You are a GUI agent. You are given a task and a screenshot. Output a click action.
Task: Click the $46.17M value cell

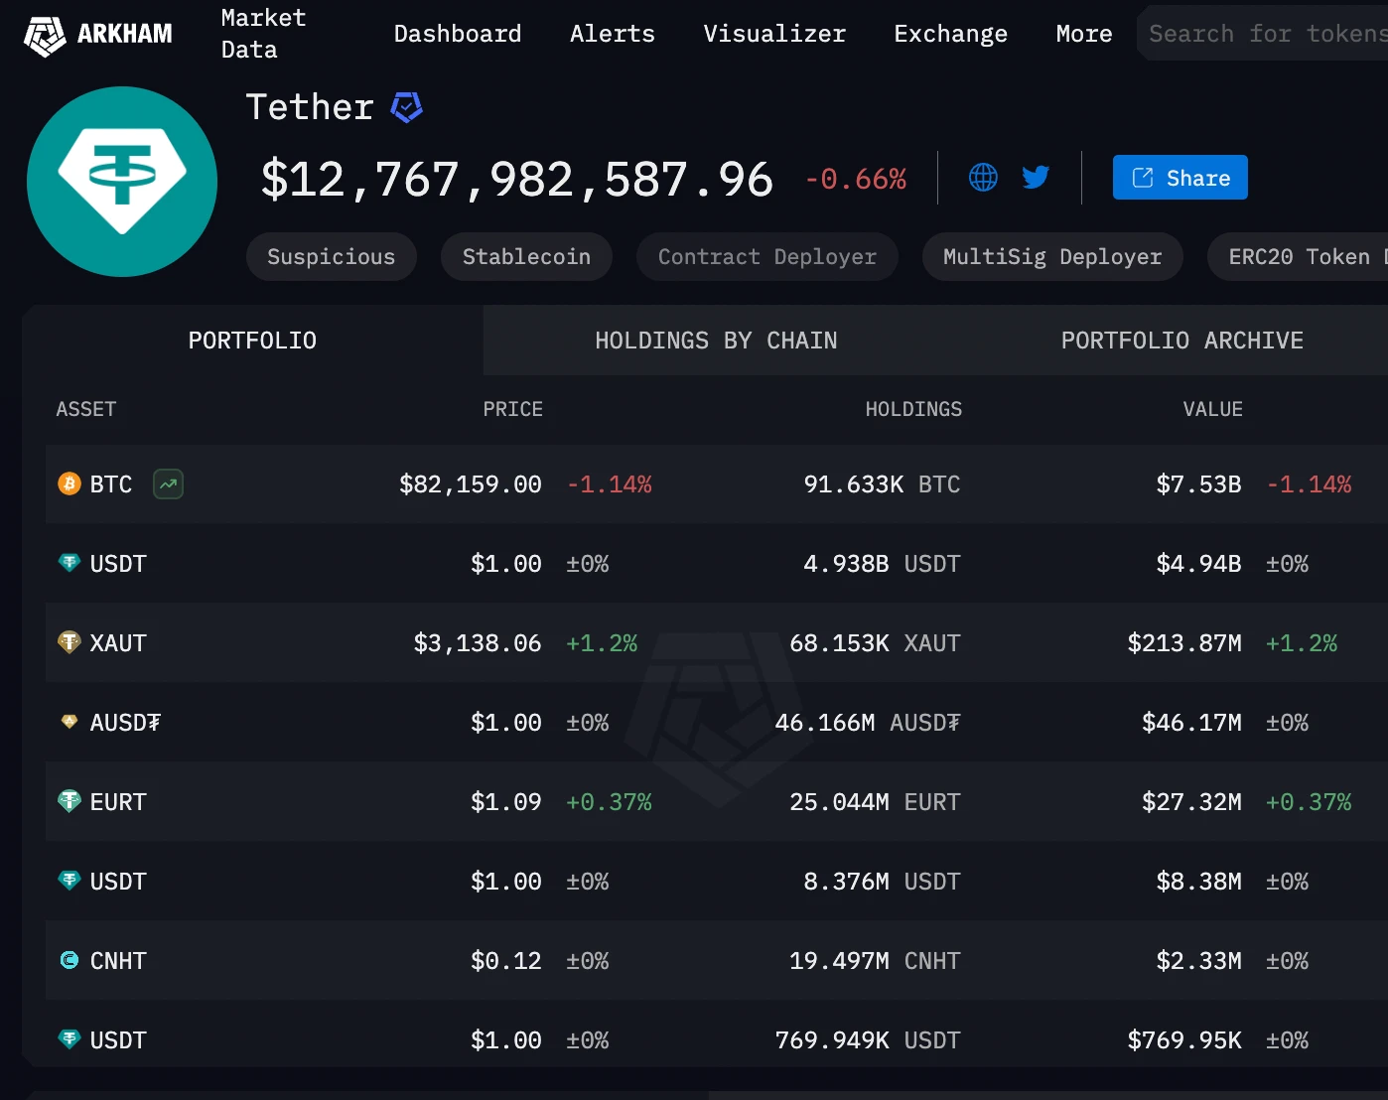pos(1191,723)
